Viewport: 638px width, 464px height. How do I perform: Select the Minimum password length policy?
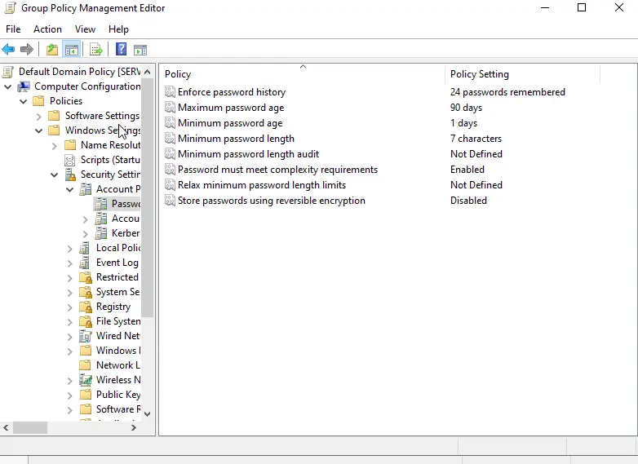click(236, 139)
